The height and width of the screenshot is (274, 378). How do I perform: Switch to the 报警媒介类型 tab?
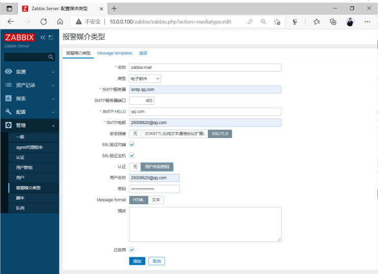(78, 53)
